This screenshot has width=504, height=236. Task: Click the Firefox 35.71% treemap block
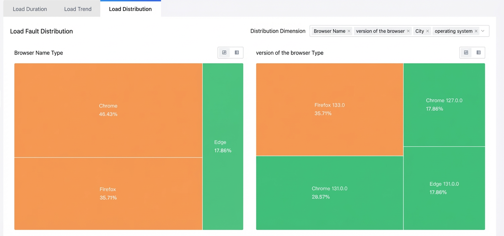(x=108, y=194)
